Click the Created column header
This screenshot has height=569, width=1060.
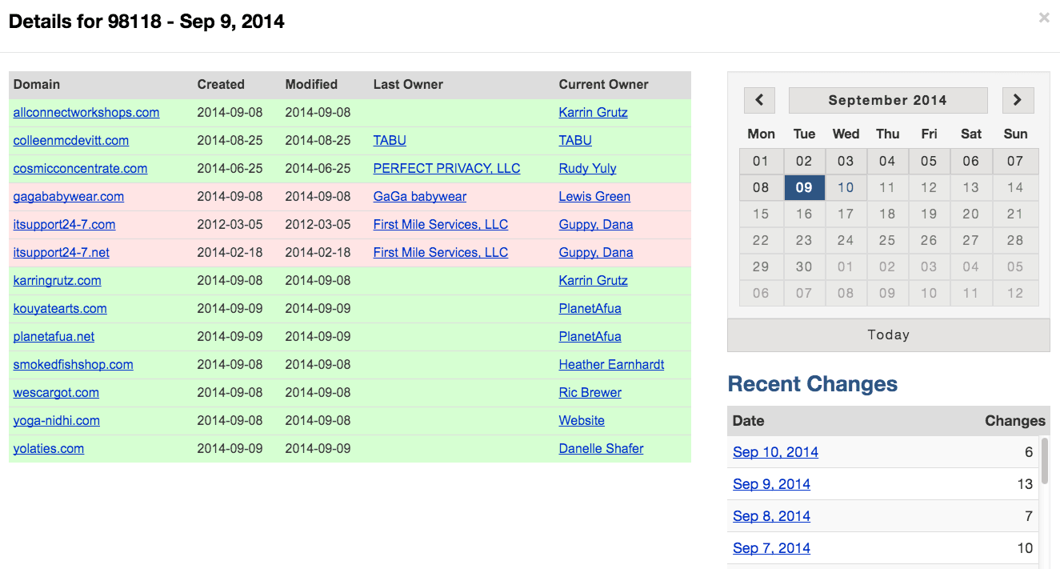click(221, 84)
